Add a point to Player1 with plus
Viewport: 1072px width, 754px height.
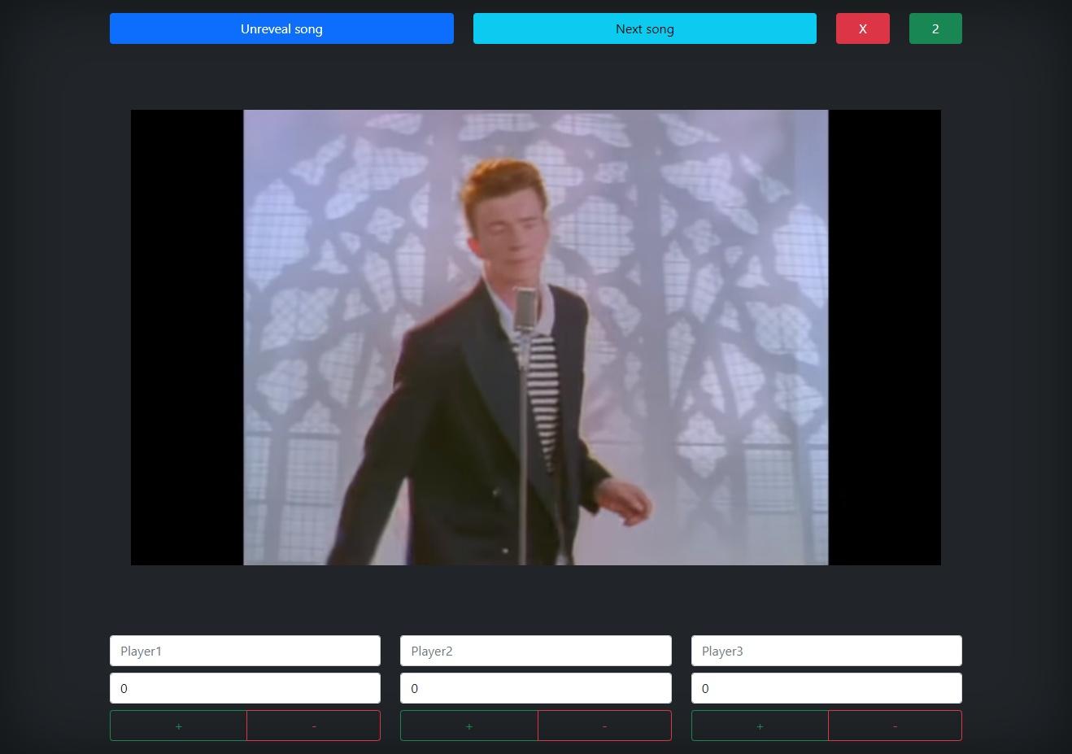coord(178,726)
